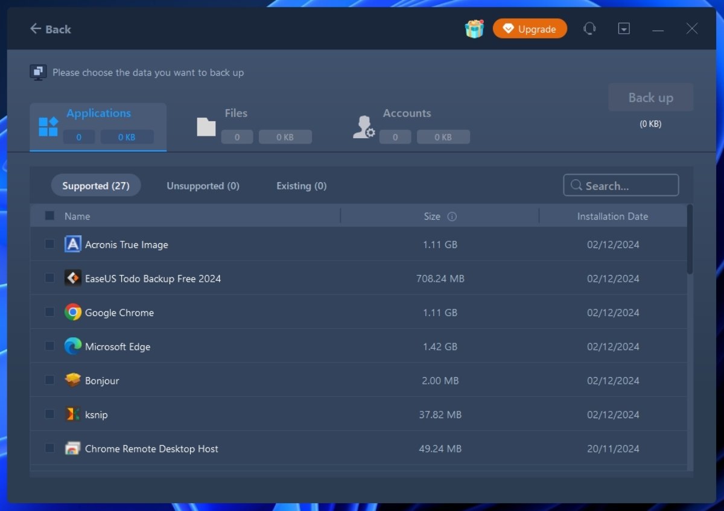Open the title bar dropdown menu icon

(624, 29)
